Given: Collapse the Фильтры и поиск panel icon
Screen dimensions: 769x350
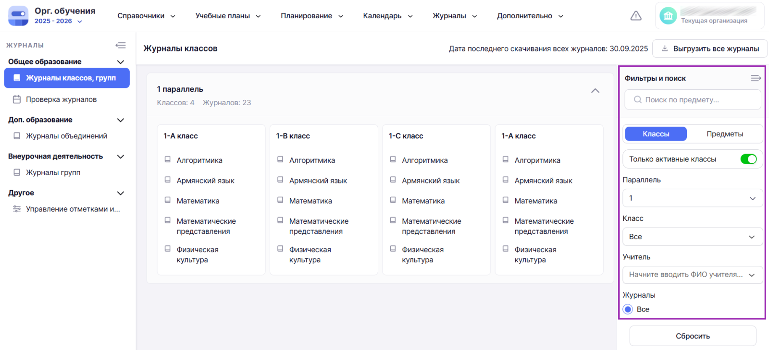Looking at the screenshot, I should click(x=756, y=78).
